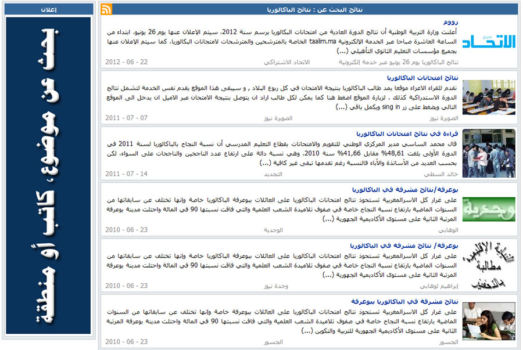Click the الاتحاد newspaper logo thumbnail
This screenshot has height=350, width=523.
[x=489, y=42]
